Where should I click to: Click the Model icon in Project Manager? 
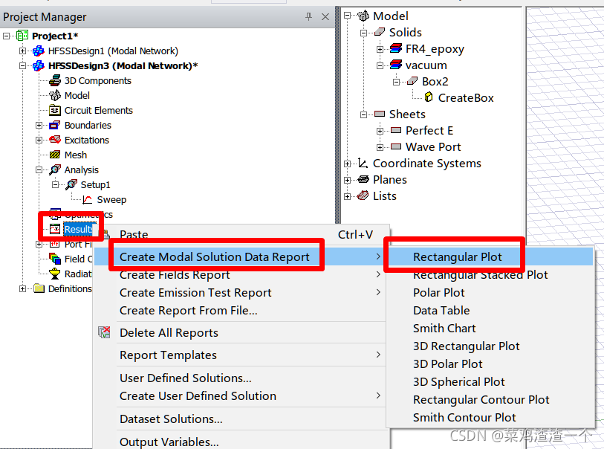pos(55,96)
